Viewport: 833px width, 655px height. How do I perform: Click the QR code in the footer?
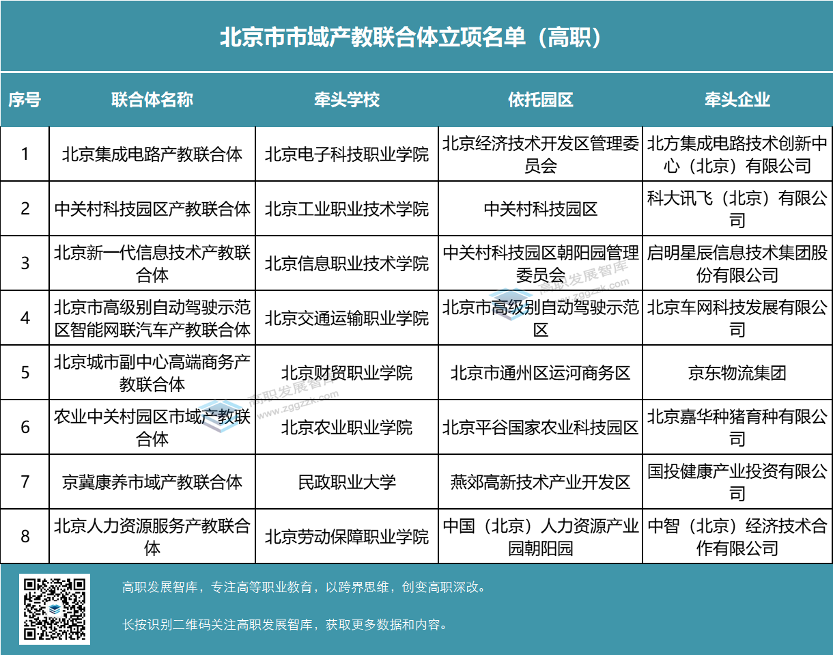[55, 609]
